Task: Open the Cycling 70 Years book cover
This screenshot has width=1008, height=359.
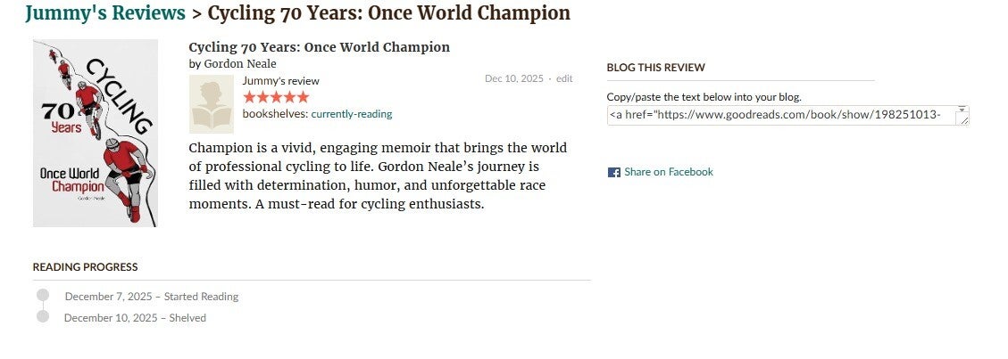Action: click(x=96, y=133)
